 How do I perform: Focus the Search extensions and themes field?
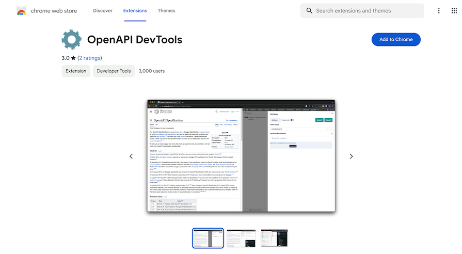point(367,11)
